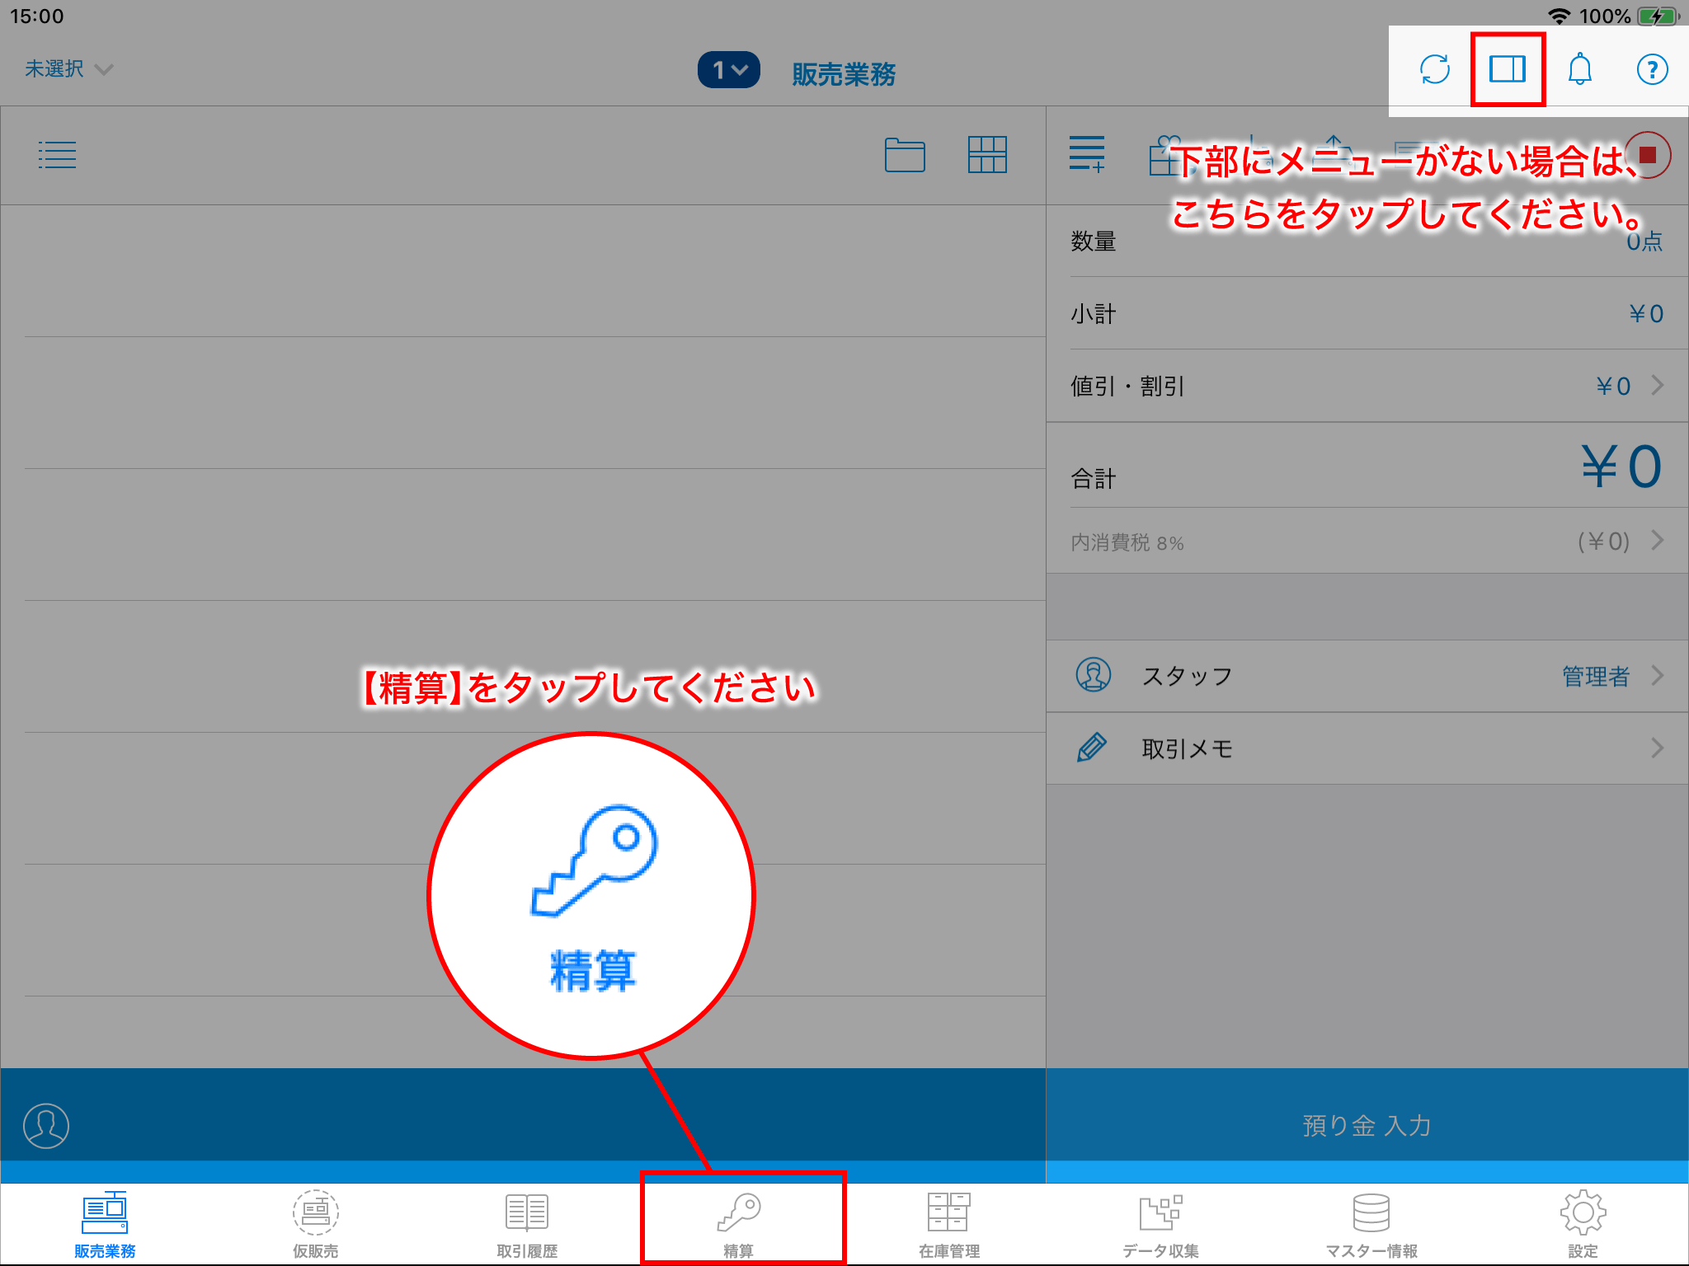Tap the 販売業務 screen title
The image size is (1689, 1266).
844,74
